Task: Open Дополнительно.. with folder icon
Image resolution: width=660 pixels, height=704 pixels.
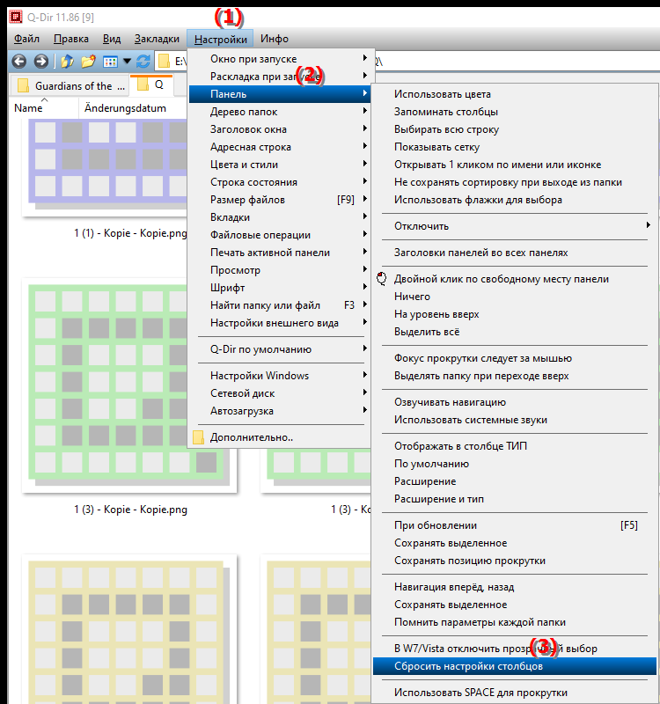Action: point(252,437)
